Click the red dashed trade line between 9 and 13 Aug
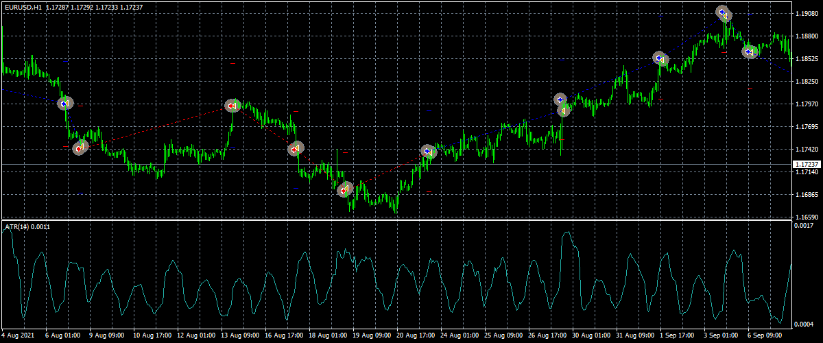 tap(158, 126)
